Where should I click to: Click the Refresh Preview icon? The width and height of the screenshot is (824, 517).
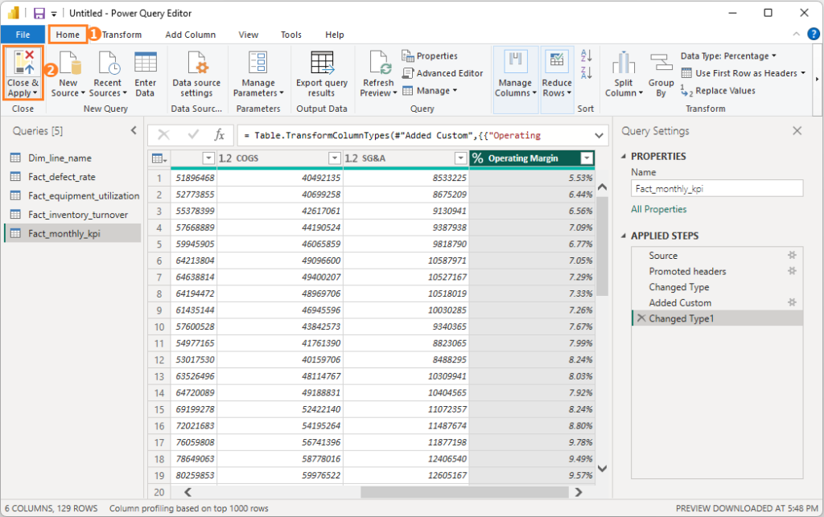tap(380, 63)
